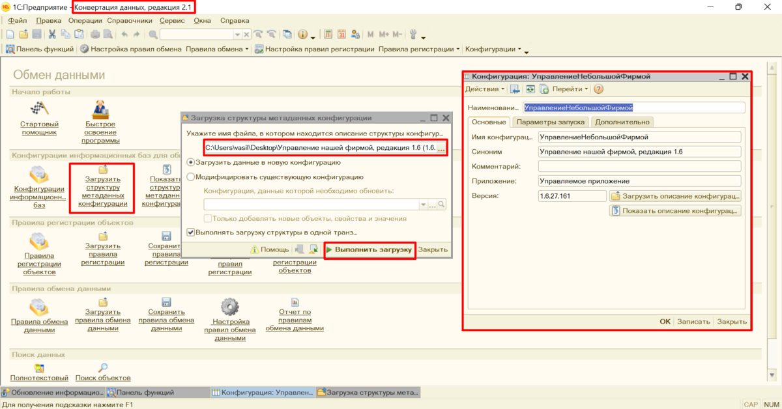Viewport: 782px width, 409px height.
Task: Select the Основные tab
Action: pyautogui.click(x=489, y=122)
